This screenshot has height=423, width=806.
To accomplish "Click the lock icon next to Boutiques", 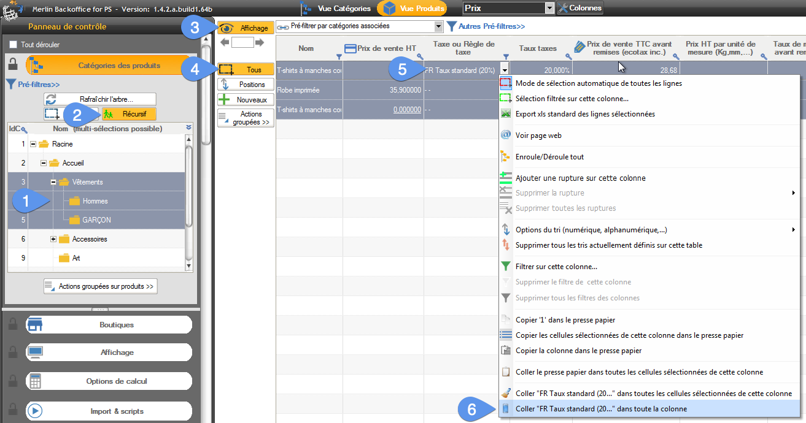I will coord(12,324).
